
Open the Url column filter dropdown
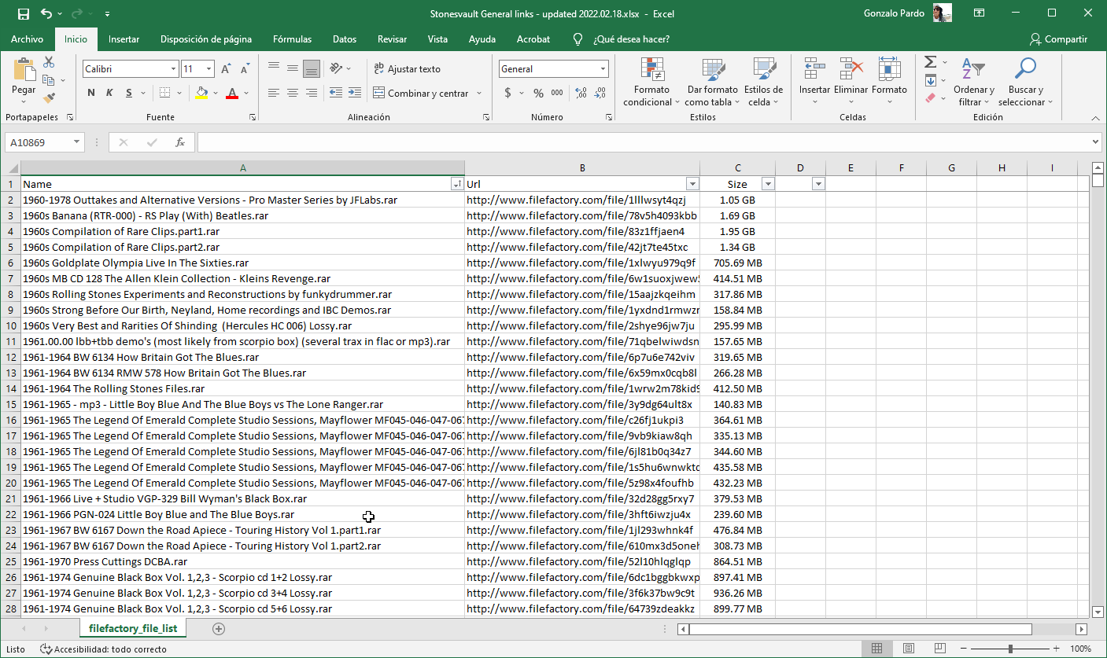click(x=692, y=184)
